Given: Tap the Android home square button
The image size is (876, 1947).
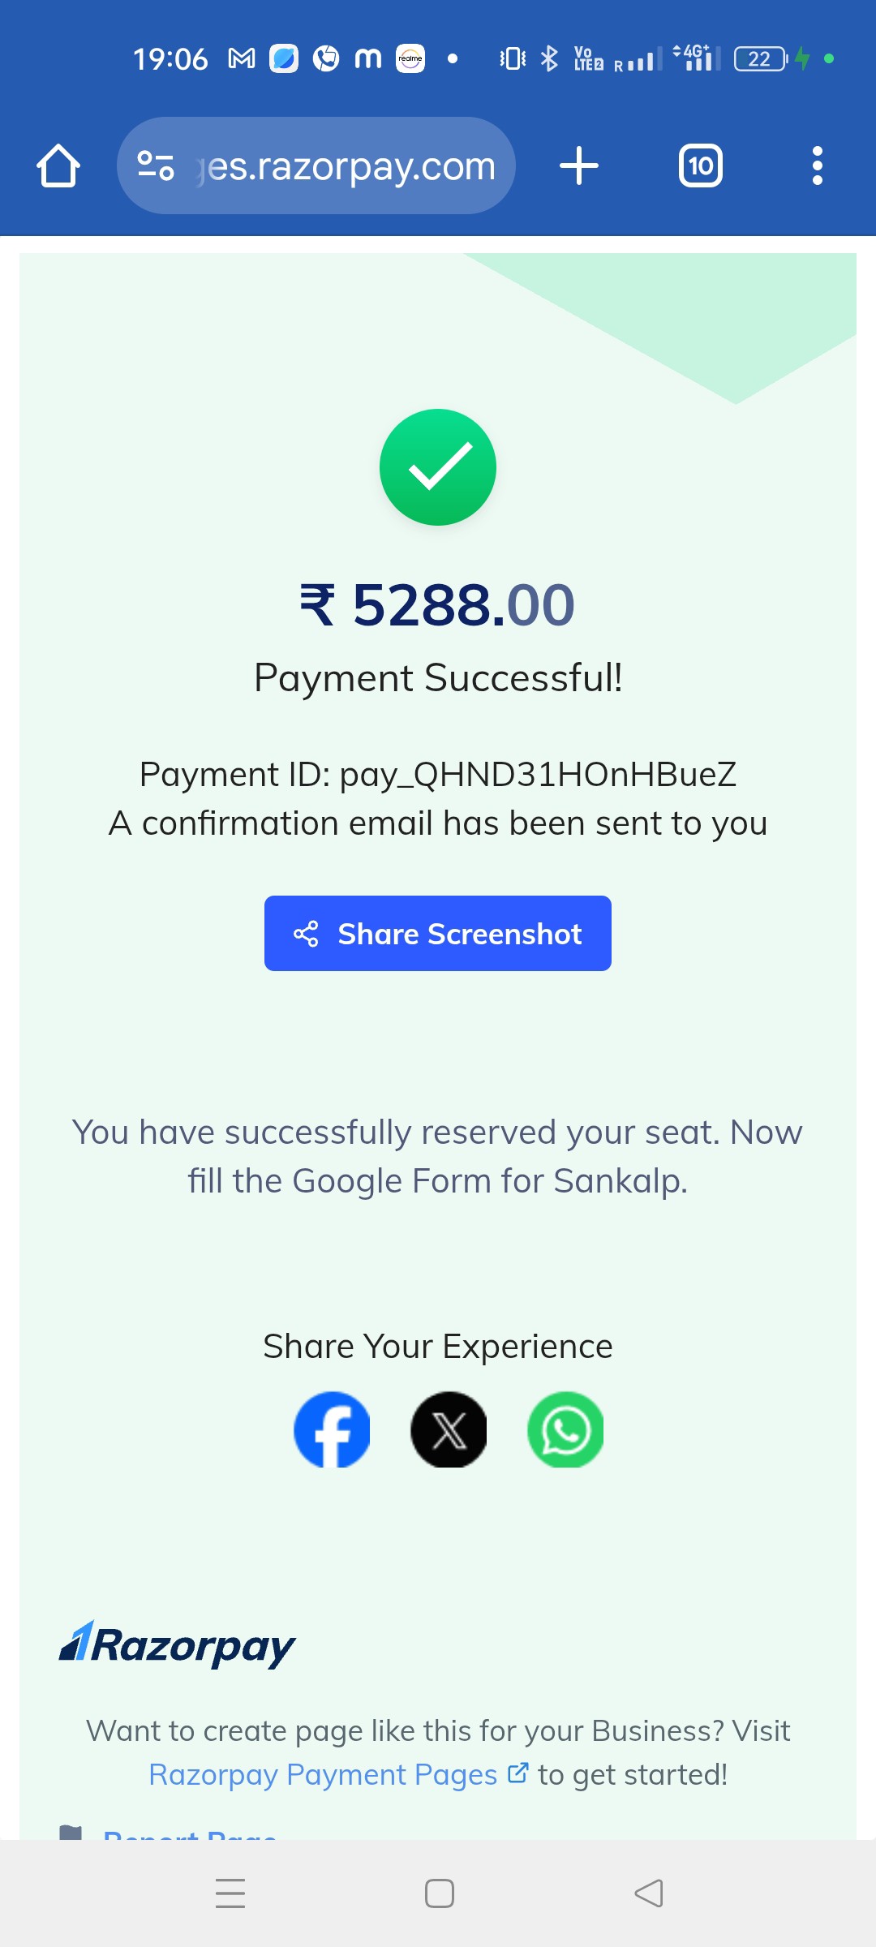Looking at the screenshot, I should tap(440, 1893).
